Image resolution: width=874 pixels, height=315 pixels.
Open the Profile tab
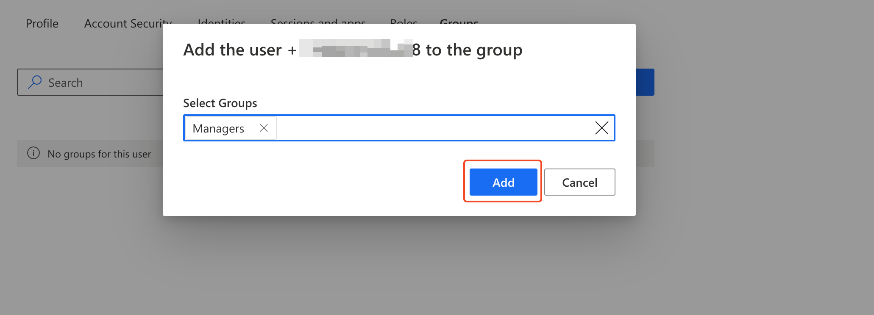click(x=42, y=23)
